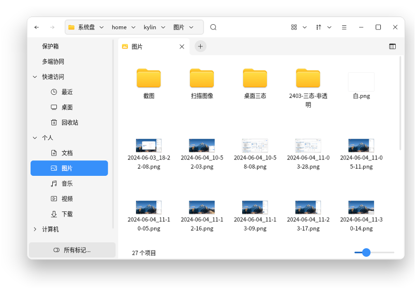Open the view mode dropdown arrow
Screen dimensions: 415x294
click(x=305, y=27)
